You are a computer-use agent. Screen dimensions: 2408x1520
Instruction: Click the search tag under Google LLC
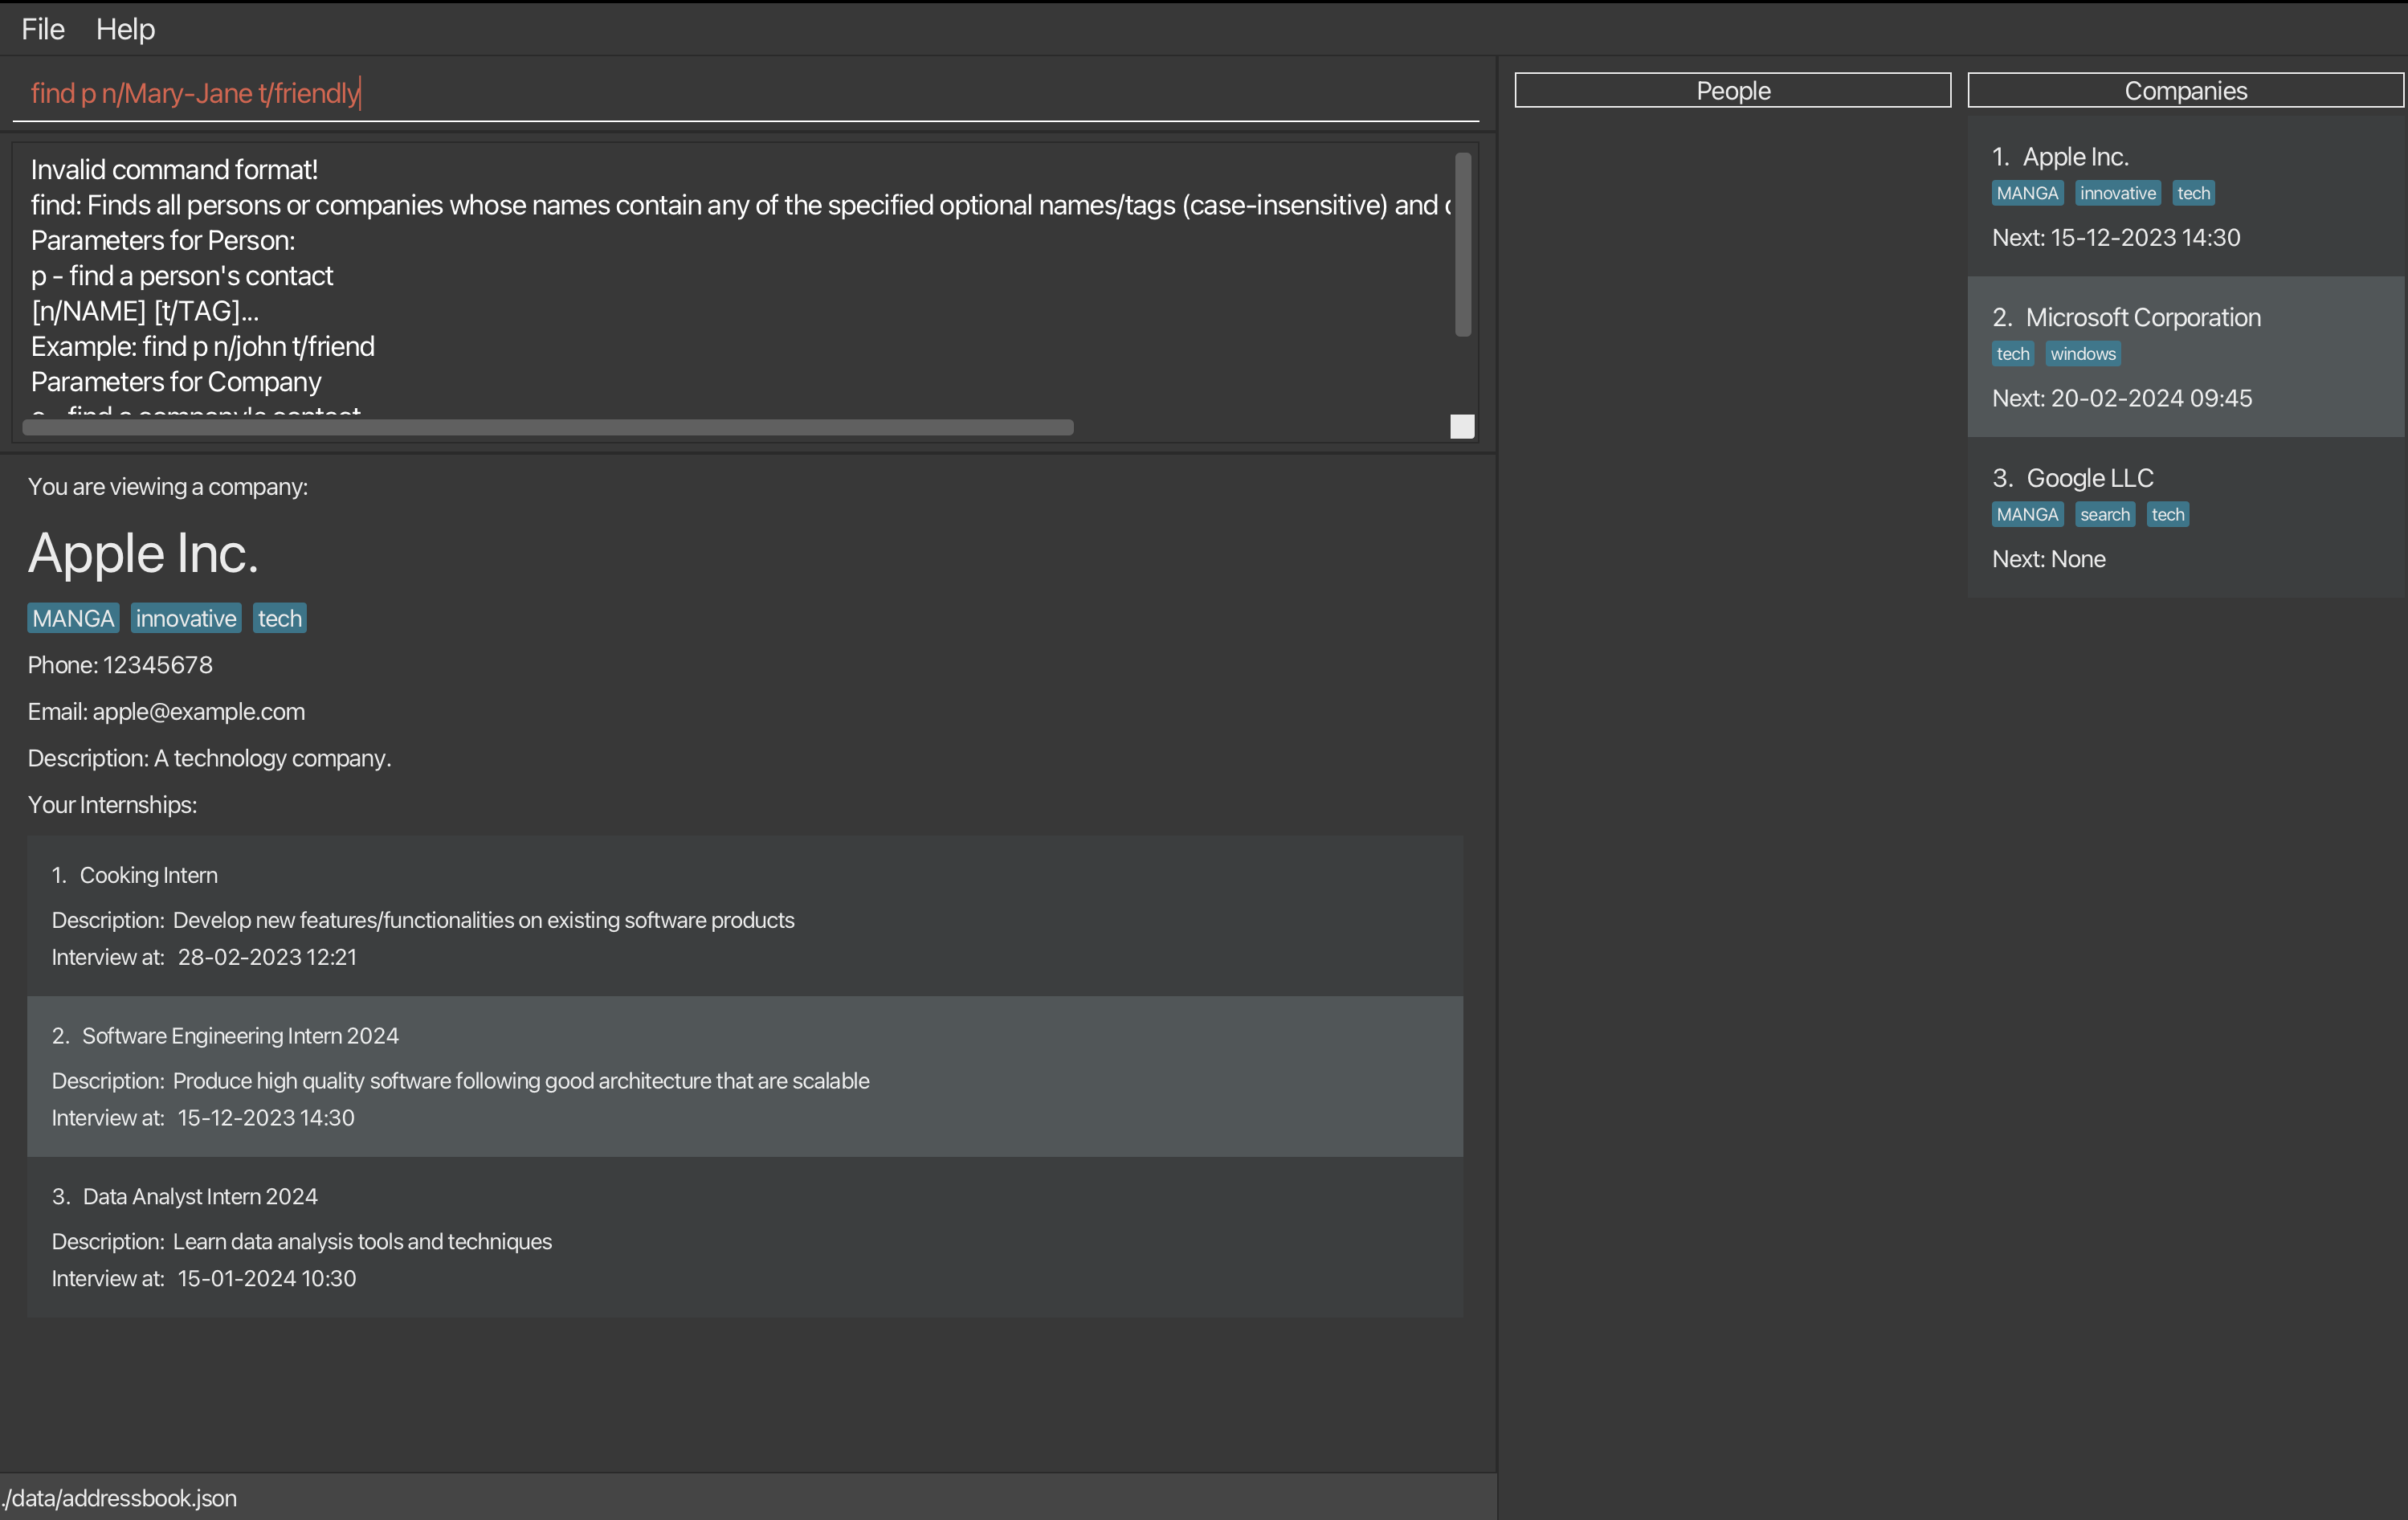[2104, 514]
